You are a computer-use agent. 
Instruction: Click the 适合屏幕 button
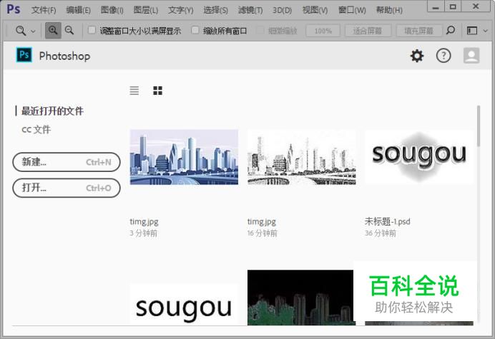[x=368, y=31]
